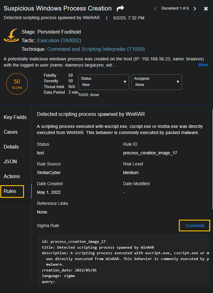Switch to the Key Fields tab
This screenshot has width=213, height=293.
(15, 117)
